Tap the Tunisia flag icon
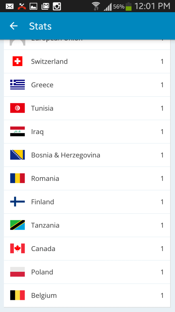Viewport: 175px width, 312px height. coord(17,108)
